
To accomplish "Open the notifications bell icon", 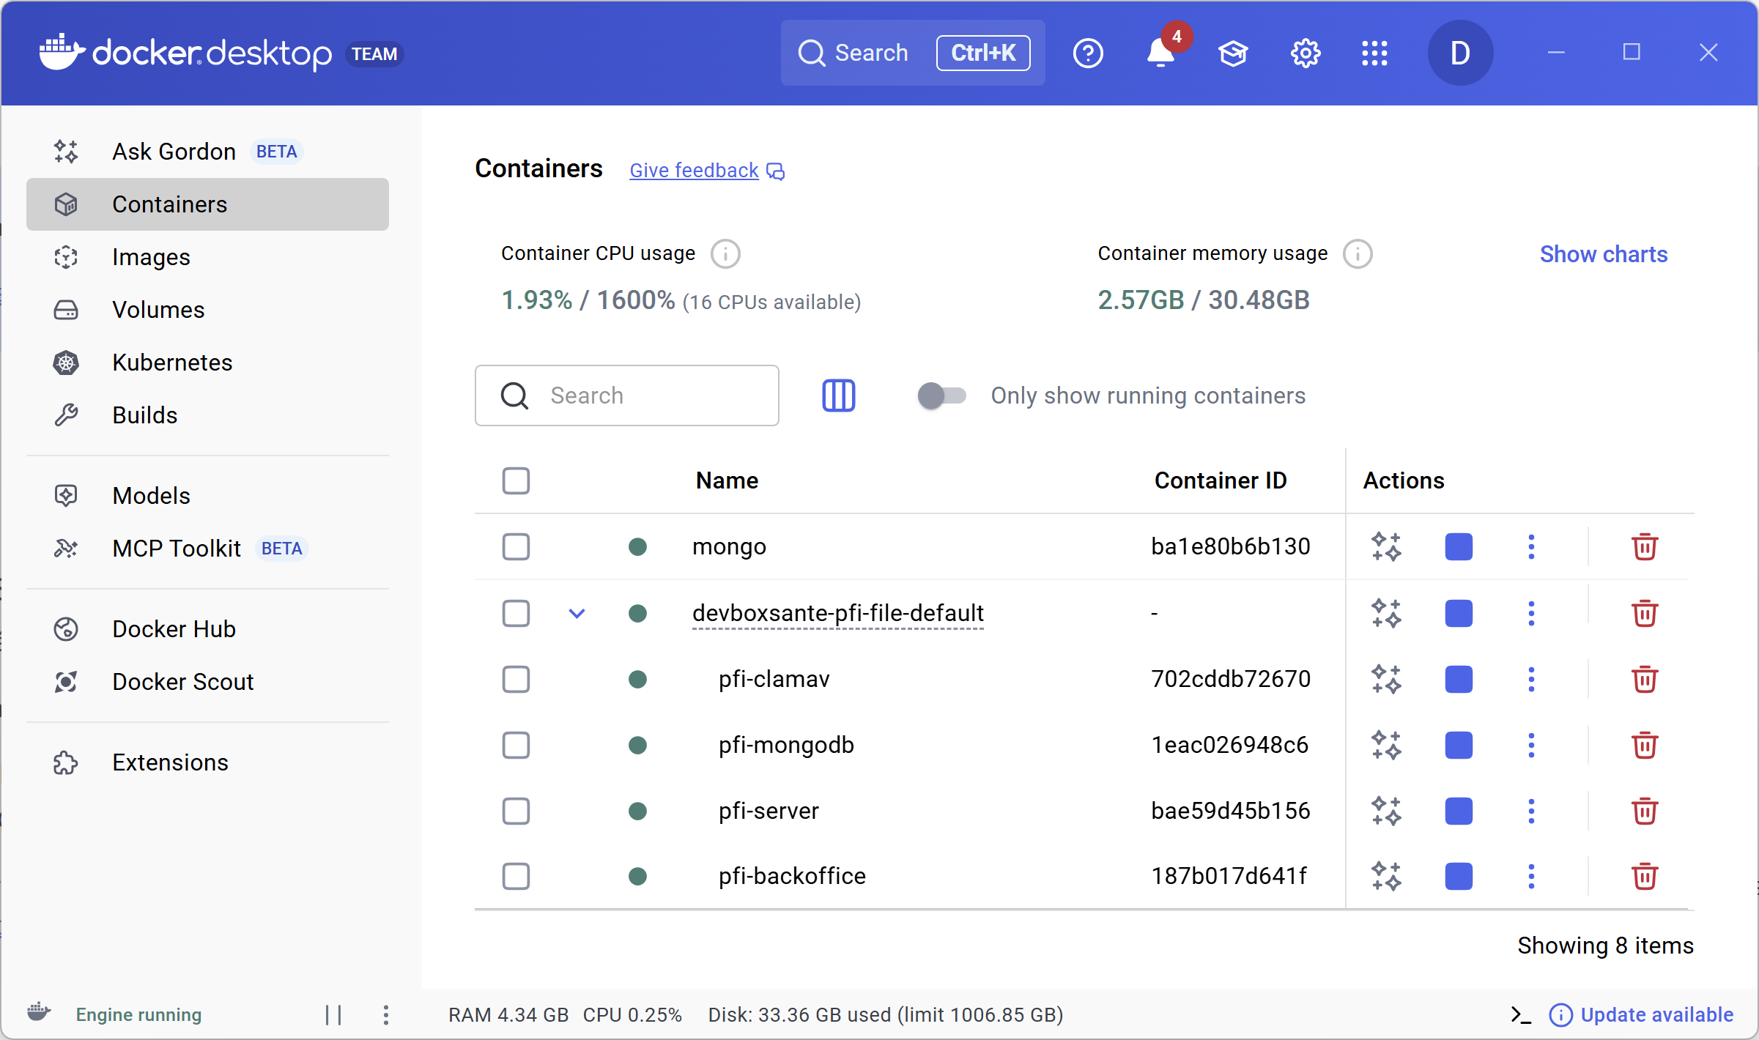I will (1160, 53).
